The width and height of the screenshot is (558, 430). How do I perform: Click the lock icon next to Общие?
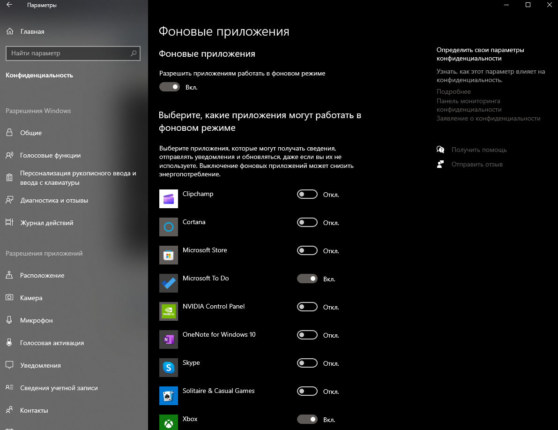click(10, 133)
